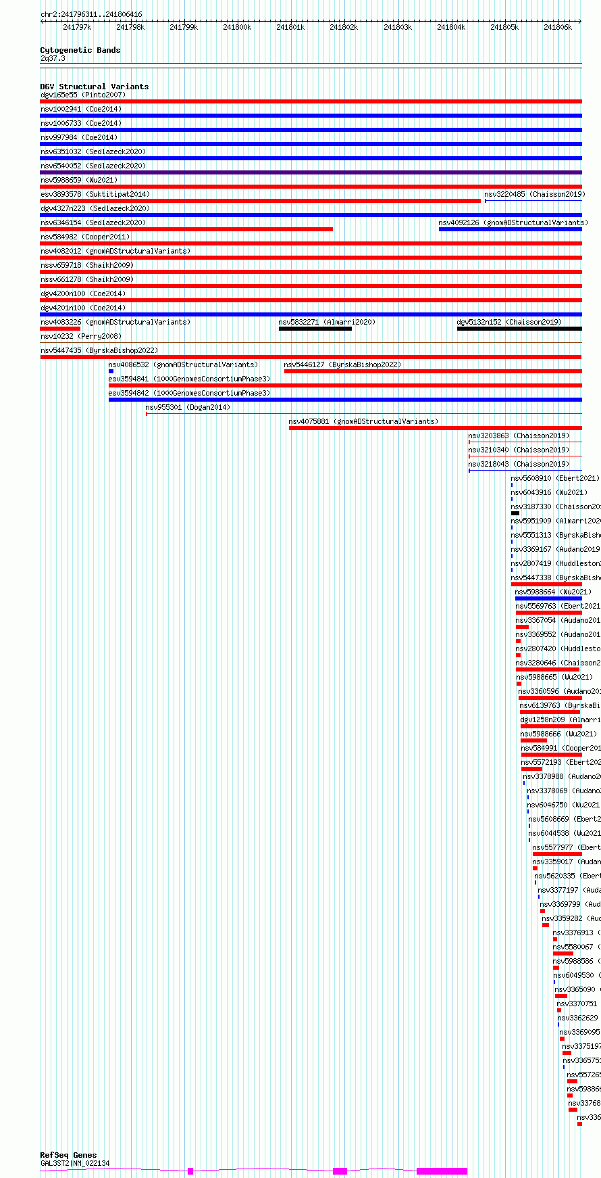The width and height of the screenshot is (601, 1178).
Task: Click the RefSeq Genes track title
Action: (68, 1156)
